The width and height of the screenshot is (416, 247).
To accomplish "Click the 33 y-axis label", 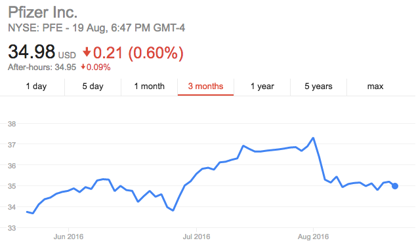I will tap(12, 228).
